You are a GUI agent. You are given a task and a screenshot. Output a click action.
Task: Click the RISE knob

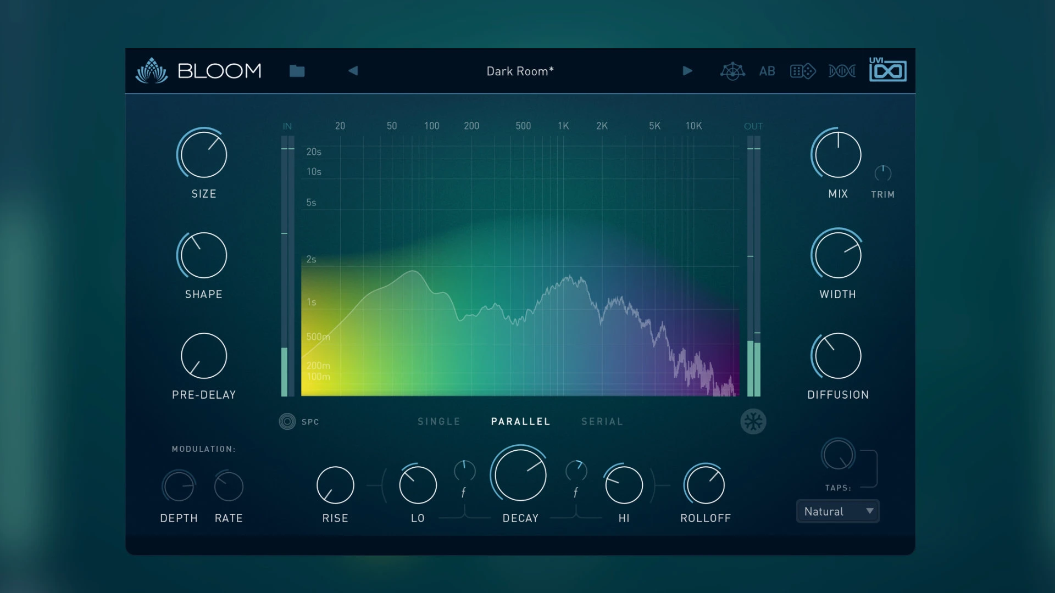coord(335,485)
